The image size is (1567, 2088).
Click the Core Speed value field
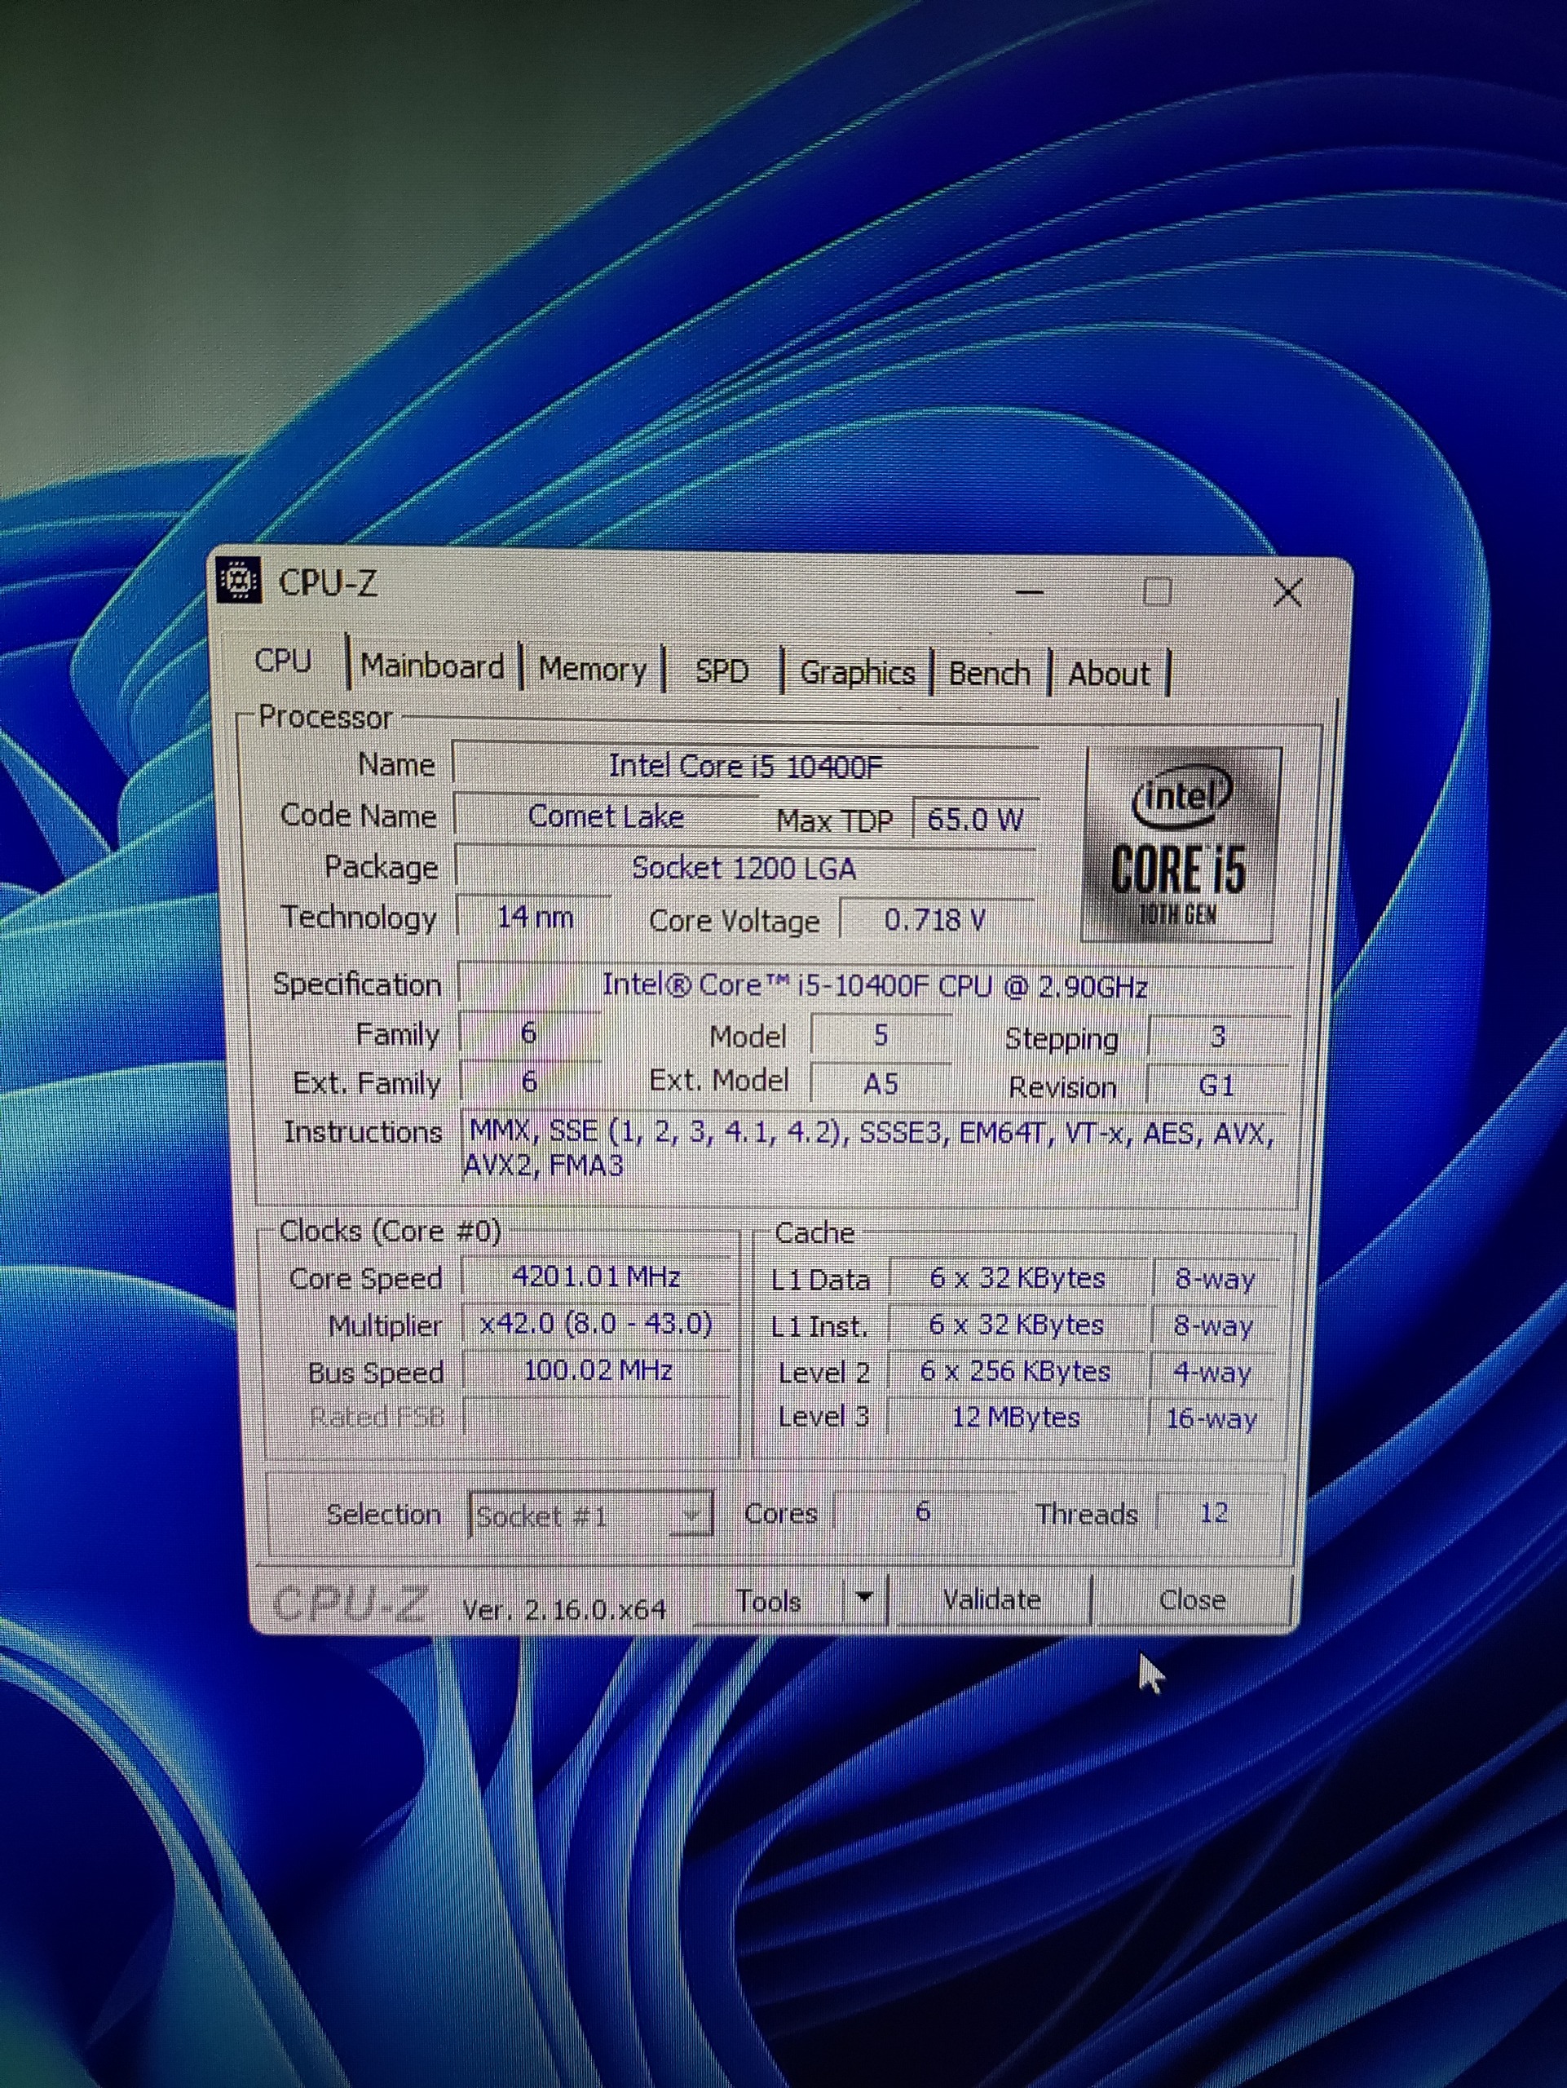click(596, 1277)
